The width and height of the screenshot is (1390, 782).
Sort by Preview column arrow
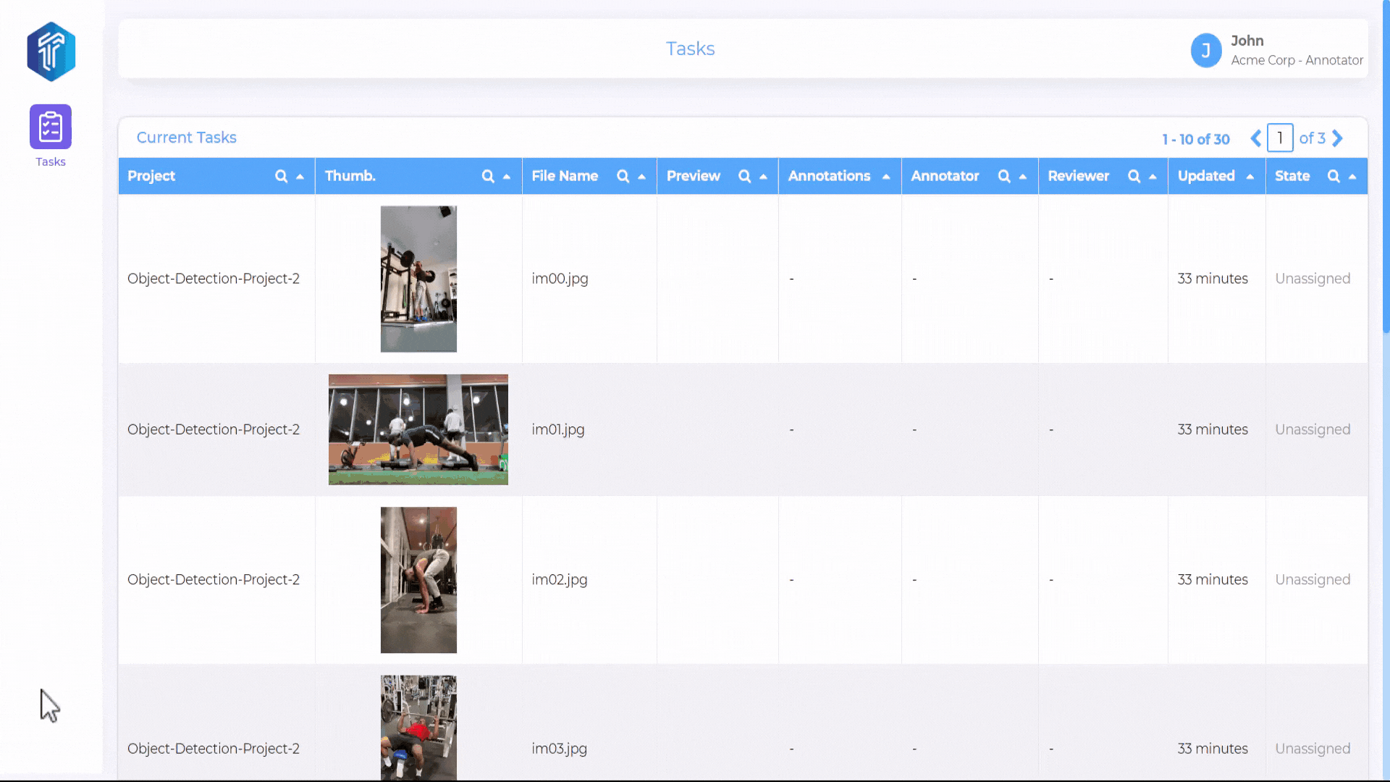click(x=763, y=177)
